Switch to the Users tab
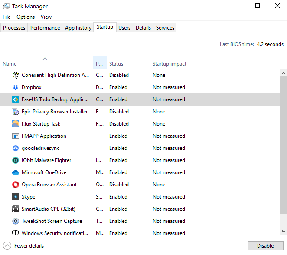The image size is (287, 255). click(x=124, y=28)
